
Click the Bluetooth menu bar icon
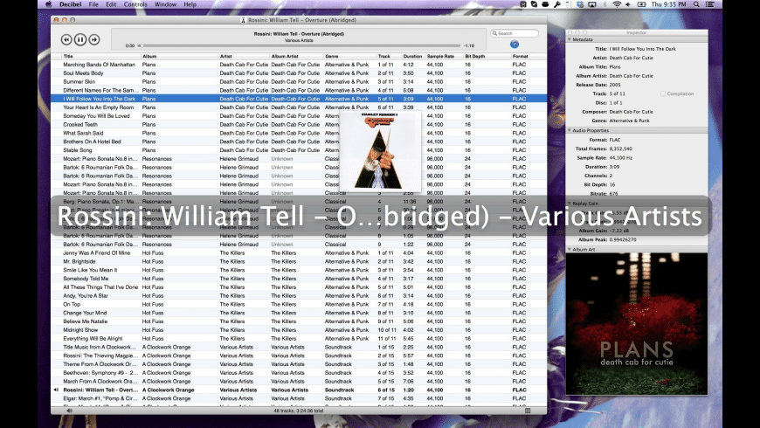point(605,4)
